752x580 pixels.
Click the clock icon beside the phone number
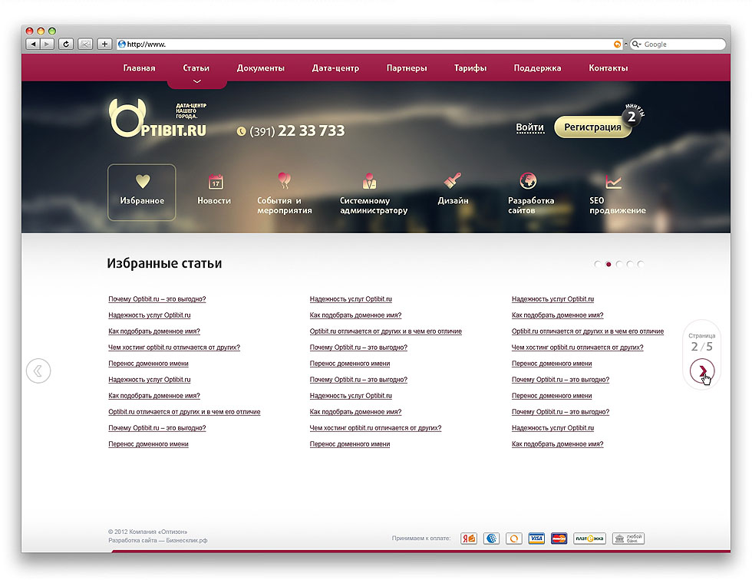click(241, 131)
